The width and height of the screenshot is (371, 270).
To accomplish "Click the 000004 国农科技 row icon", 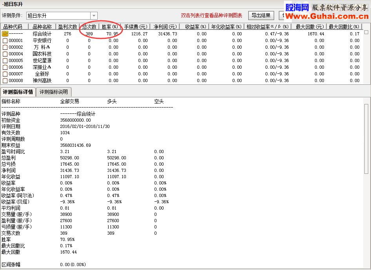I will point(5,54).
